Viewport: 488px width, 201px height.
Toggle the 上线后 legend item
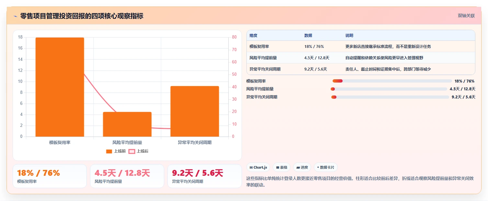(139, 151)
